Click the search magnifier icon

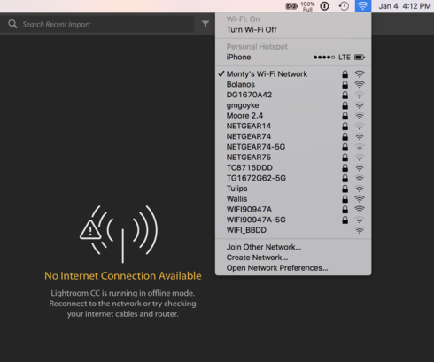pos(12,24)
